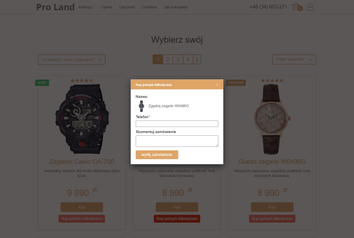The width and height of the screenshot is (354, 238).
Task: Go to page 3 of results
Action: [x=178, y=59]
